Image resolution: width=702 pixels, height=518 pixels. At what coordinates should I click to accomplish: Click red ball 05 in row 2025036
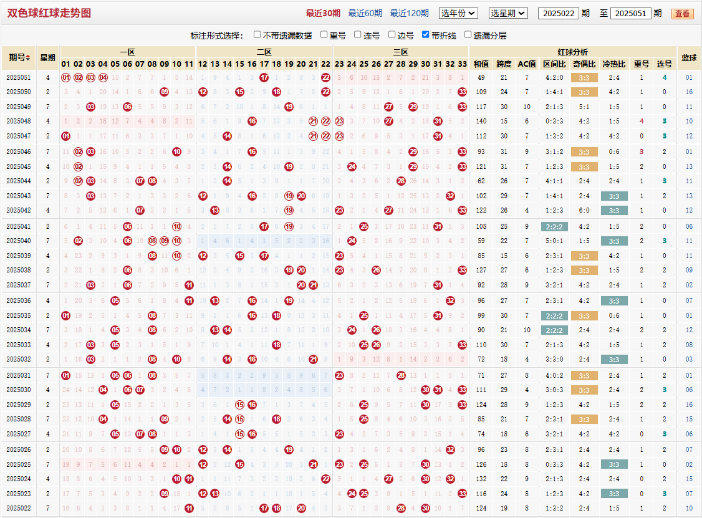tap(115, 301)
